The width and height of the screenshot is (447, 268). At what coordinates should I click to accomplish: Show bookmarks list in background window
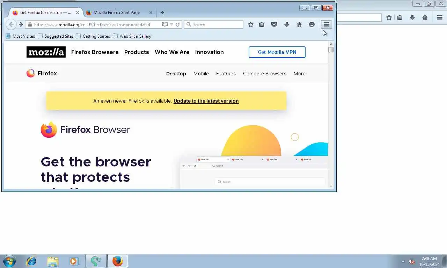(400, 17)
